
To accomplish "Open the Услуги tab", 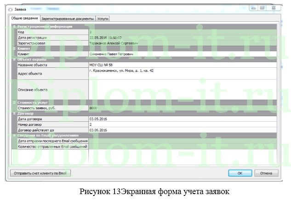I will click(103, 19).
